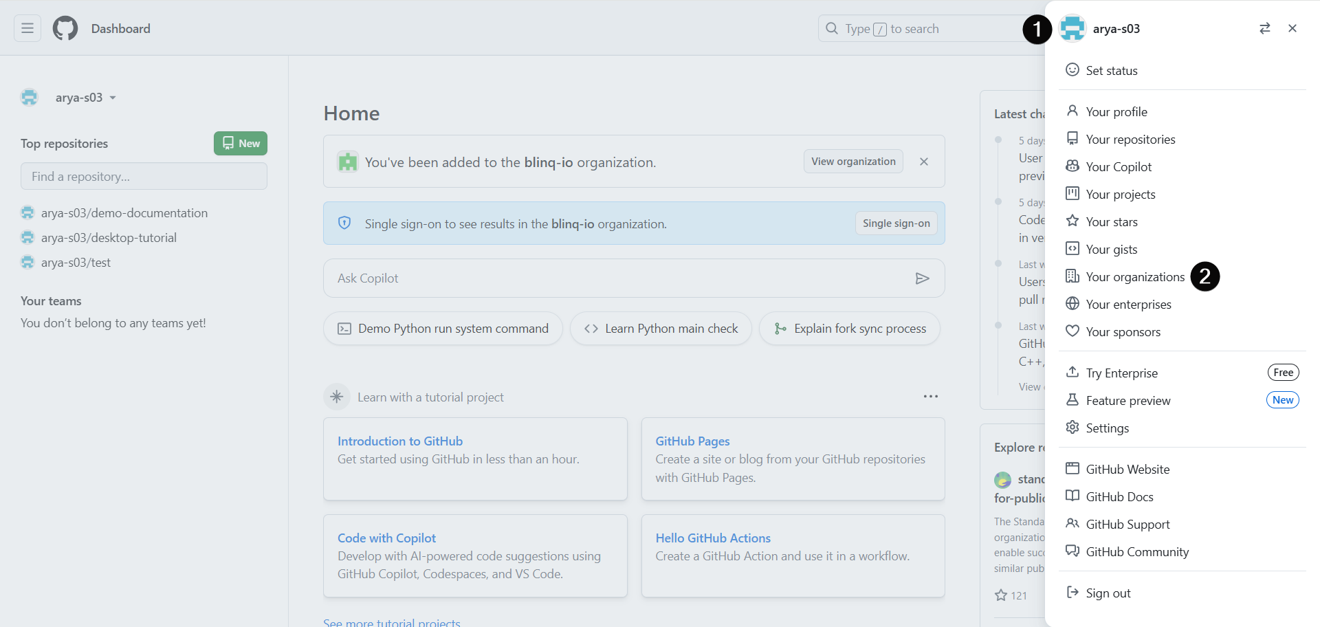Click the View organization button

click(x=853, y=161)
